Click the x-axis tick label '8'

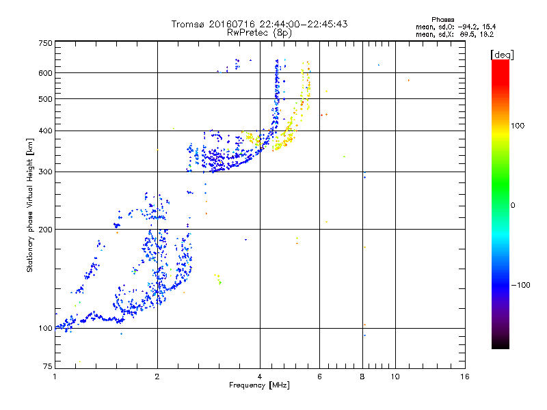tap(362, 377)
